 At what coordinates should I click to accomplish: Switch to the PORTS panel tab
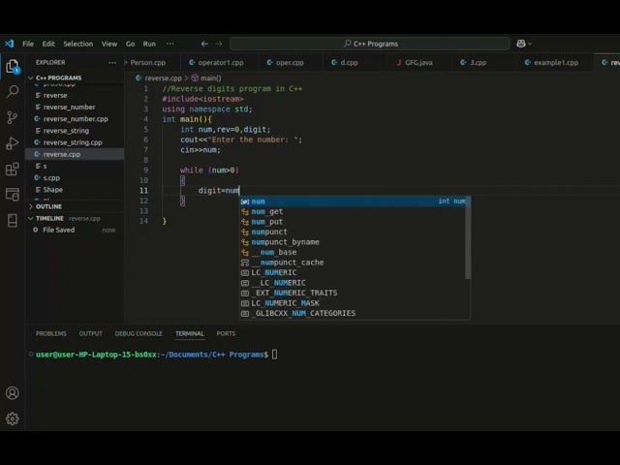click(x=226, y=333)
